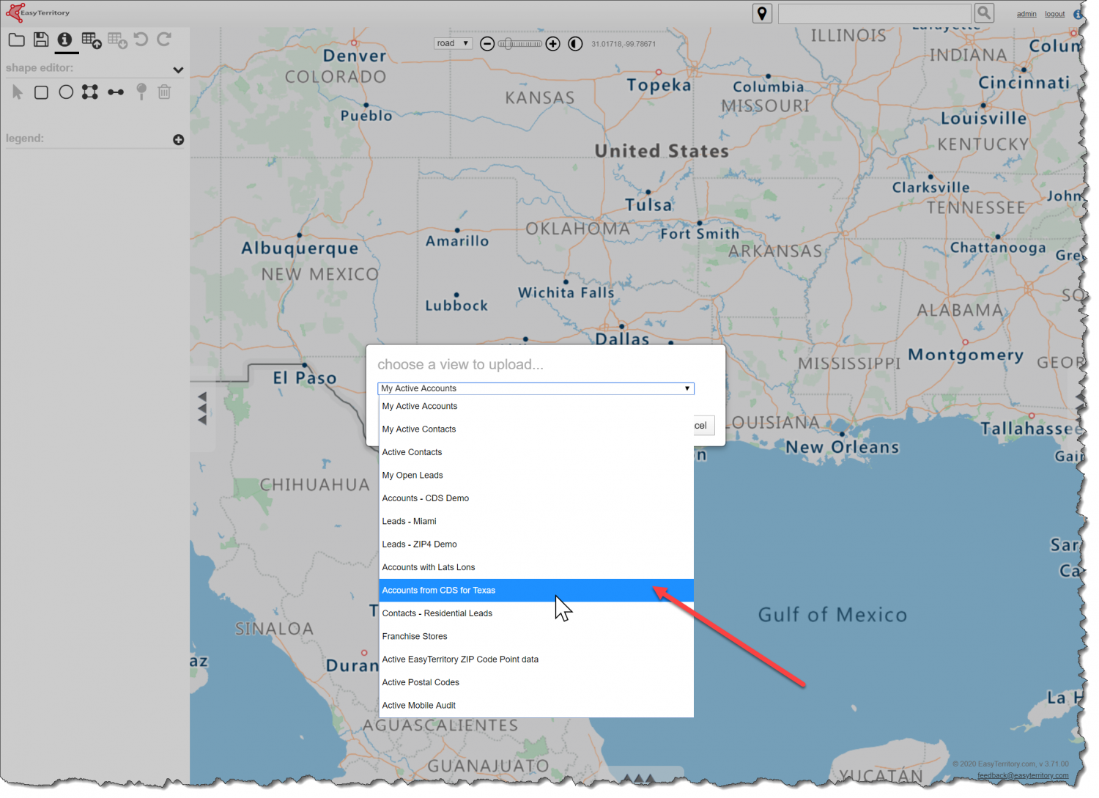
Task: Collapse the shape editor section
Action: (178, 70)
